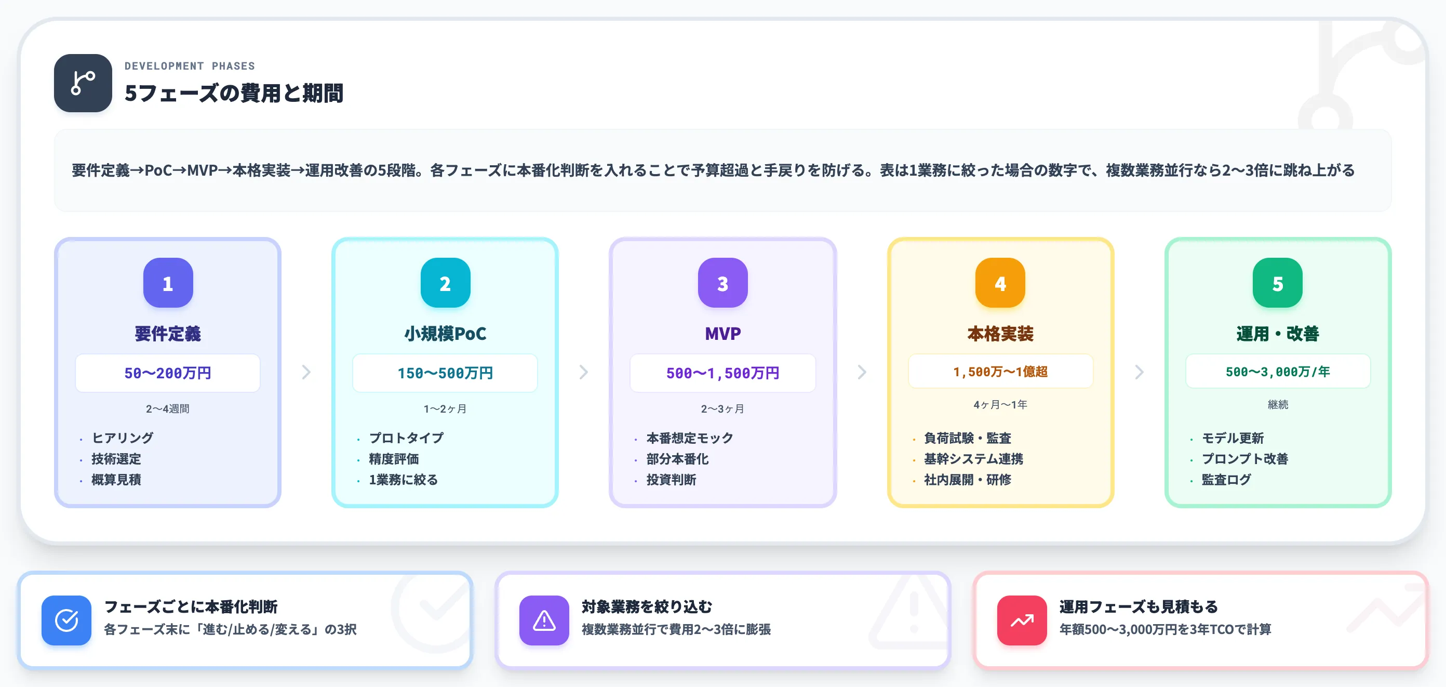Image resolution: width=1446 pixels, height=687 pixels.
Task: Click the プロトタイプ bullet item
Action: pyautogui.click(x=406, y=438)
